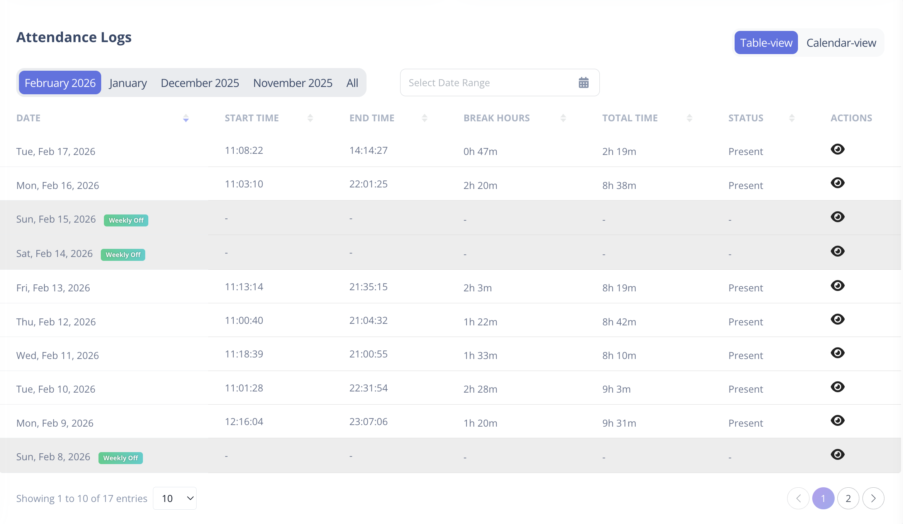The width and height of the screenshot is (903, 524).
Task: View details for Mon, Feb 16, 2026 row
Action: (x=837, y=183)
